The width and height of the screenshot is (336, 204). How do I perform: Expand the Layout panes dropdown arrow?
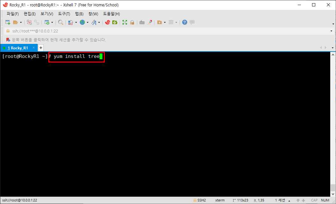tap(176, 23)
